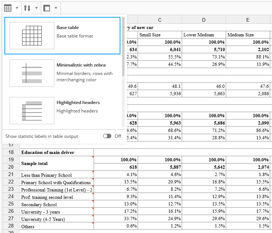Click the Base table grid thumbnail

coord(32,36)
